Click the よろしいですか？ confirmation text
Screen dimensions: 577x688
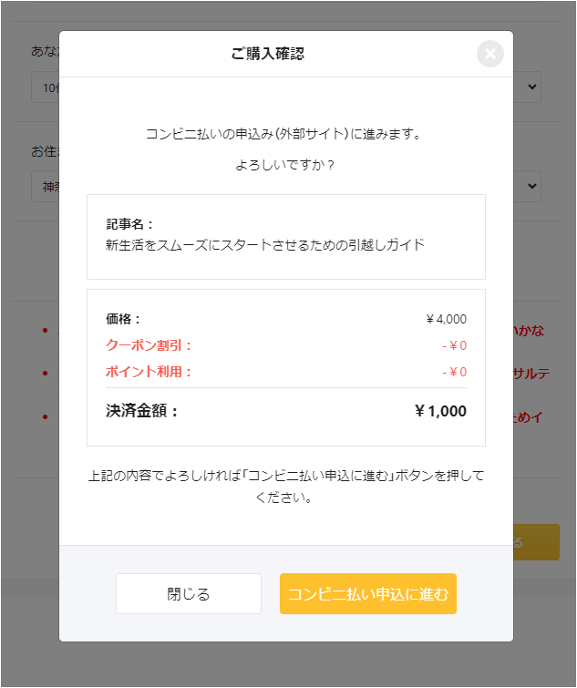(x=285, y=165)
